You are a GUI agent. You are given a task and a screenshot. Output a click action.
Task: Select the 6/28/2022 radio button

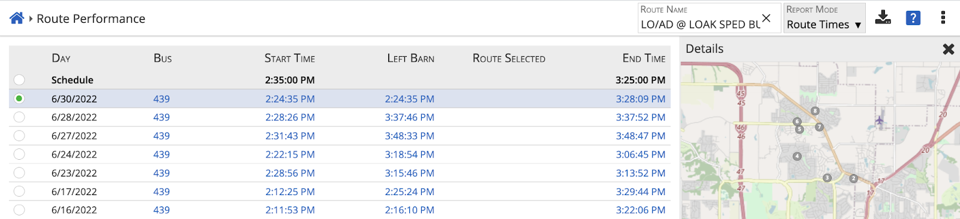19,117
